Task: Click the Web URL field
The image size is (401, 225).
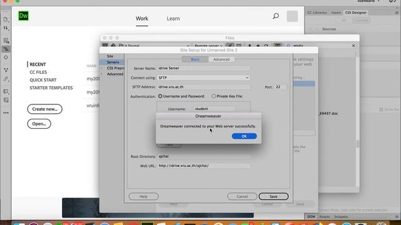Action: pyautogui.click(x=204, y=166)
